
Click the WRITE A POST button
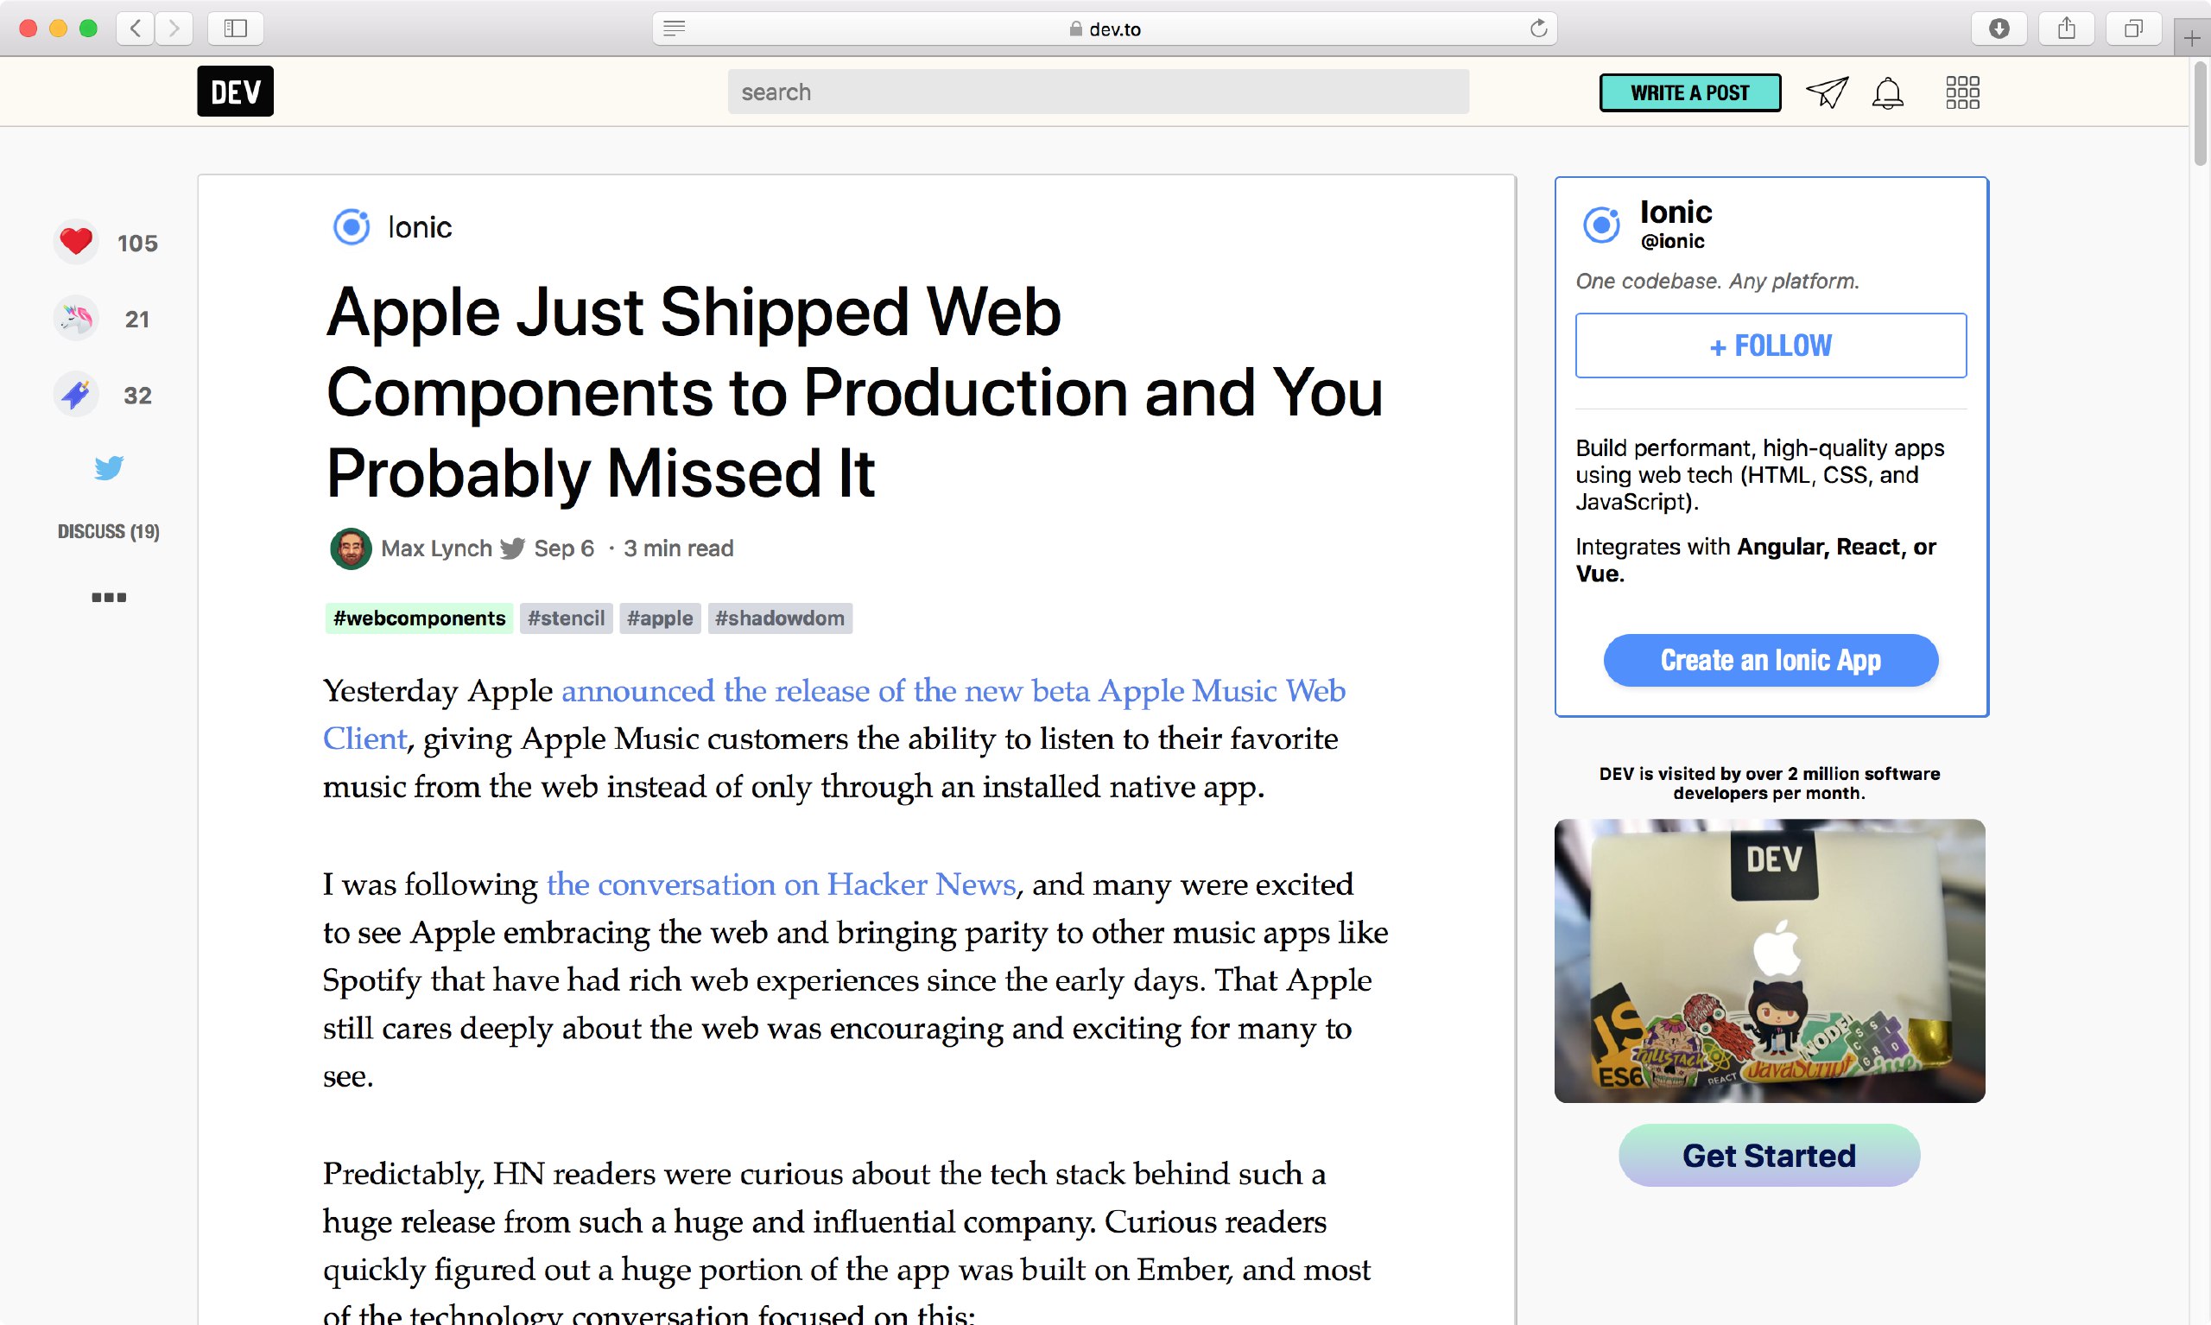click(x=1689, y=93)
